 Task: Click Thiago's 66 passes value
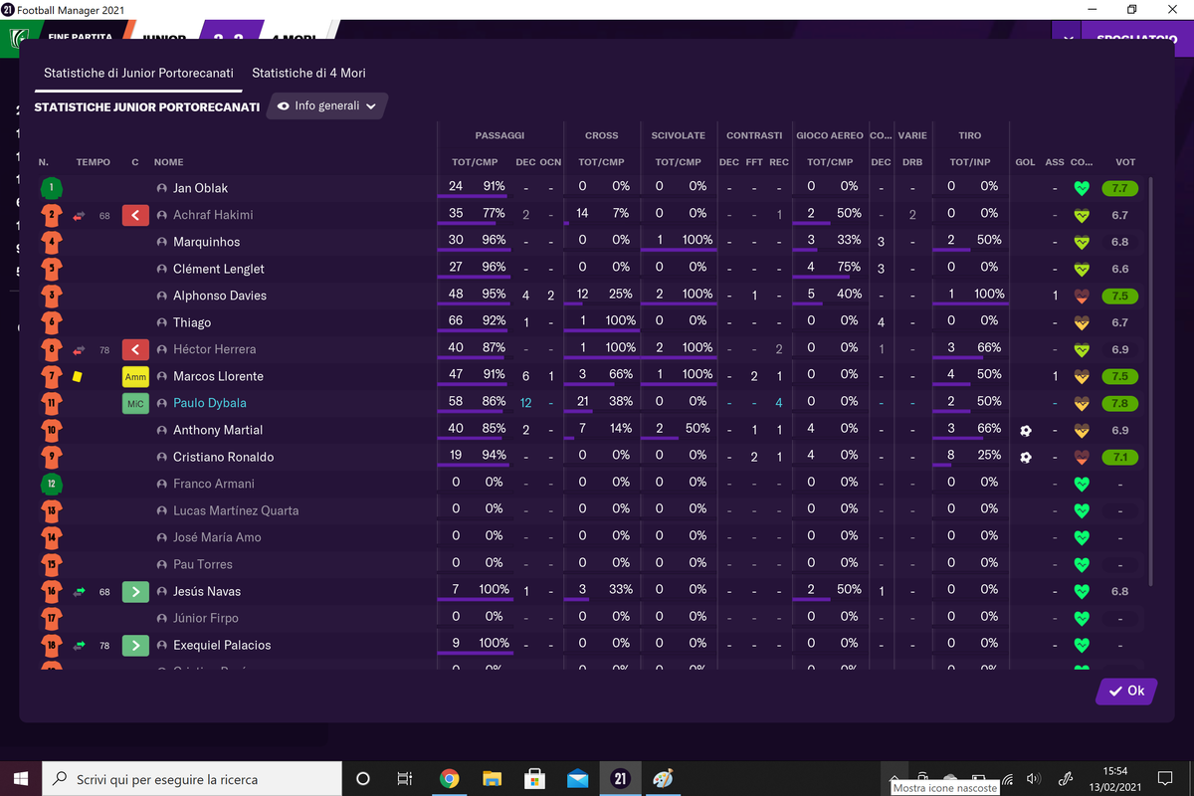pos(456,321)
